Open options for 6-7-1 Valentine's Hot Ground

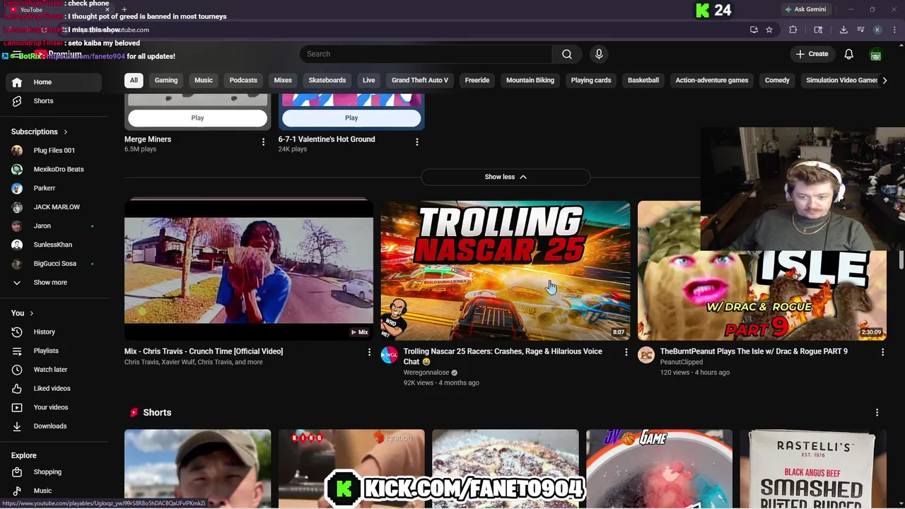click(x=417, y=142)
